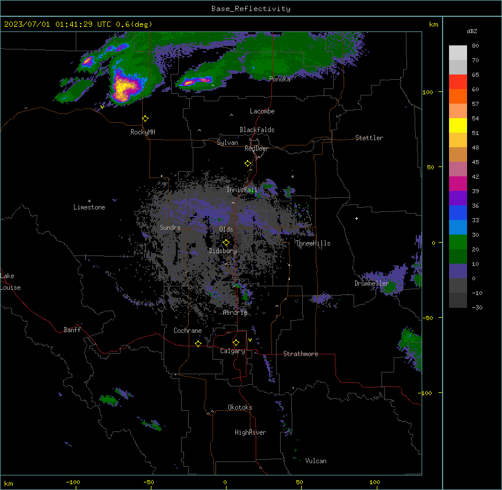
Task: Click the yellow v marker northeast of Calgary
Action: (x=250, y=340)
